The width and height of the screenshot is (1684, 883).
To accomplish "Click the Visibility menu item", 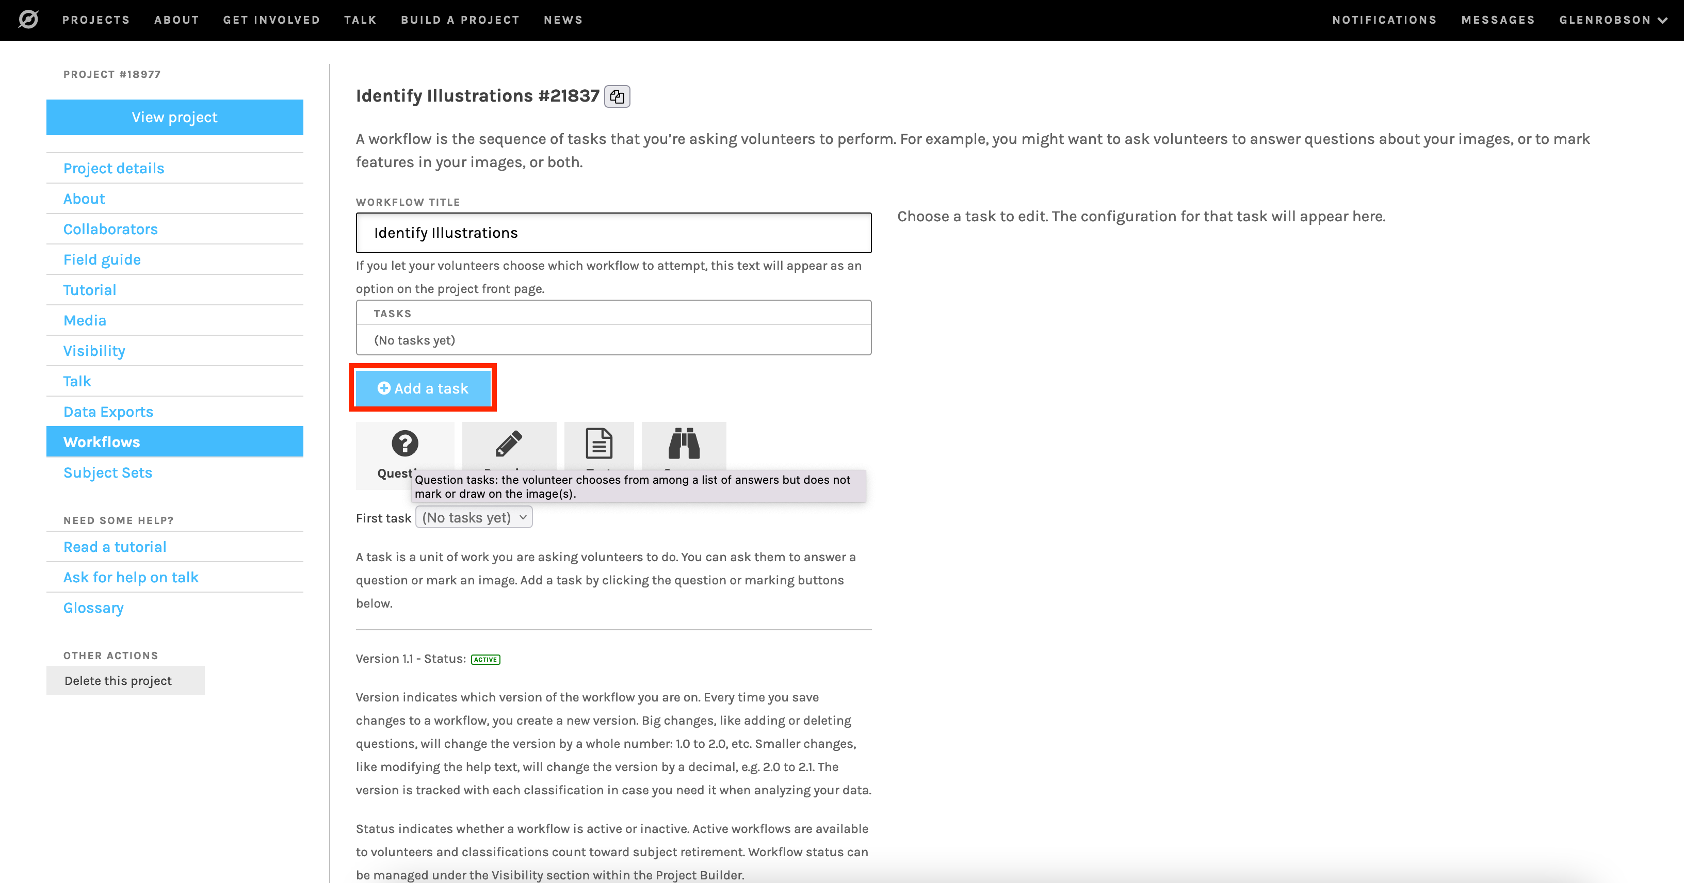I will point(94,351).
